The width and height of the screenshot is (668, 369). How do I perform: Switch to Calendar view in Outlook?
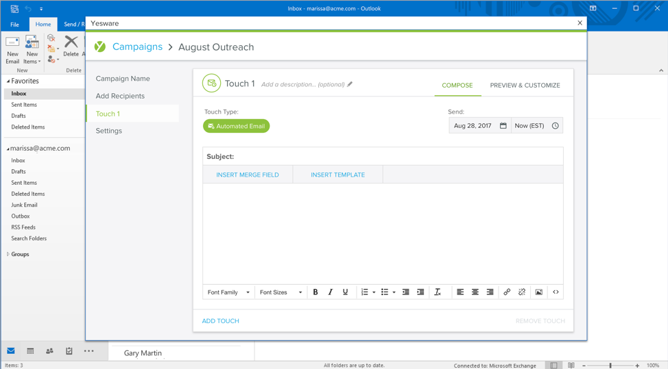coord(30,351)
